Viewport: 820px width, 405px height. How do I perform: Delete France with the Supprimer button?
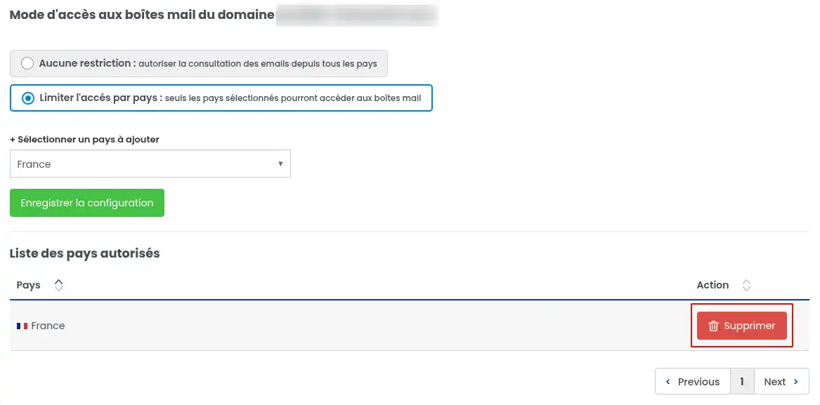741,326
